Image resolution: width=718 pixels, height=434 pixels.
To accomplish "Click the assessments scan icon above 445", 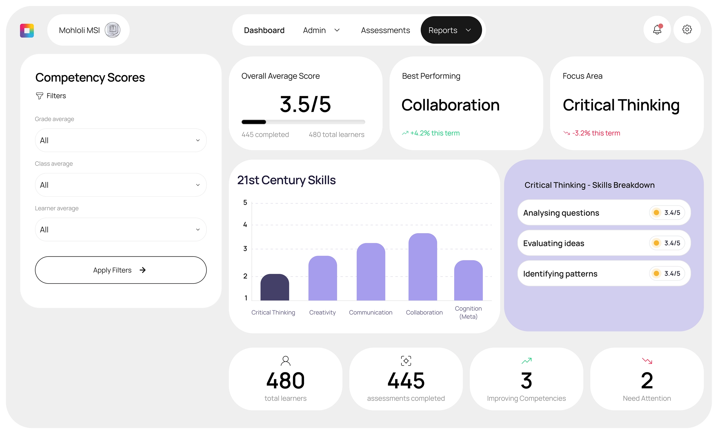I will point(406,361).
